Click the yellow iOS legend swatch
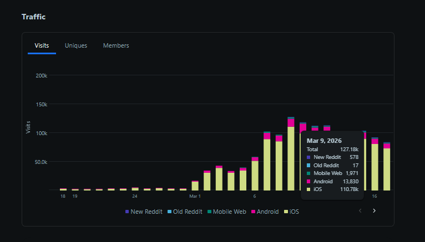The width and height of the screenshot is (425, 242). point(286,212)
